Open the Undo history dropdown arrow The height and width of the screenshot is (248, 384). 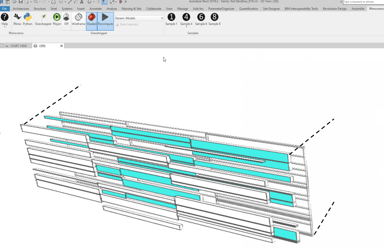point(40,2)
